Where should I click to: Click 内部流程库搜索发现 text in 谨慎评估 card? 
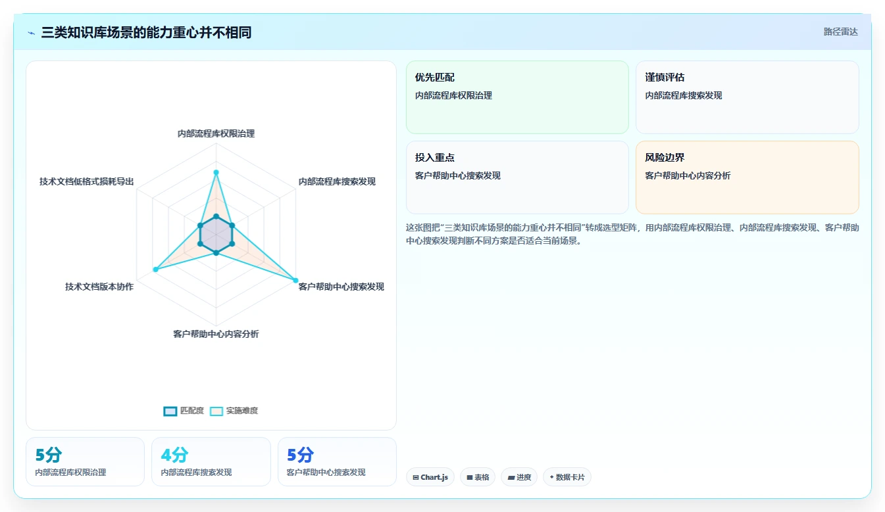684,95
